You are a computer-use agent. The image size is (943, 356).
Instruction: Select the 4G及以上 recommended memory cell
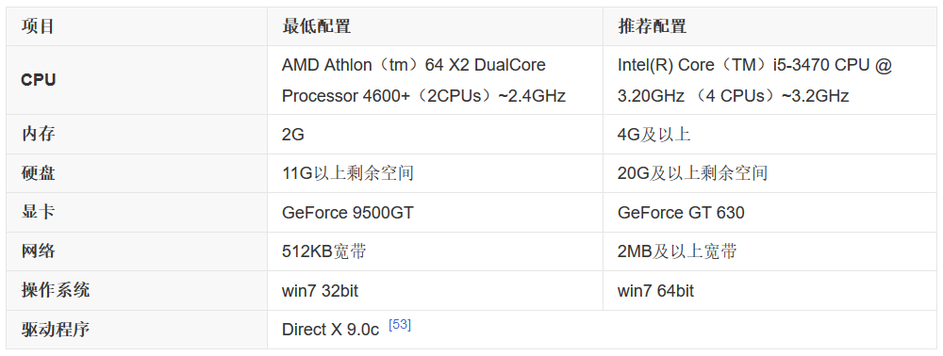click(x=769, y=134)
